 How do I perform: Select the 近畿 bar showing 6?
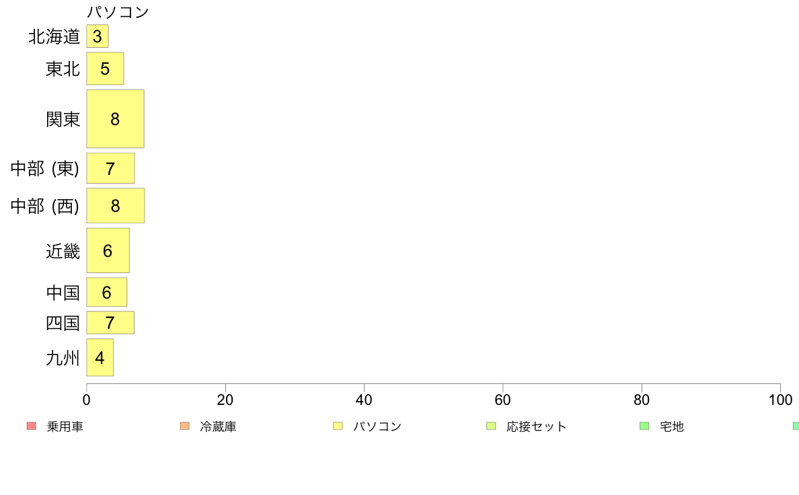[108, 250]
